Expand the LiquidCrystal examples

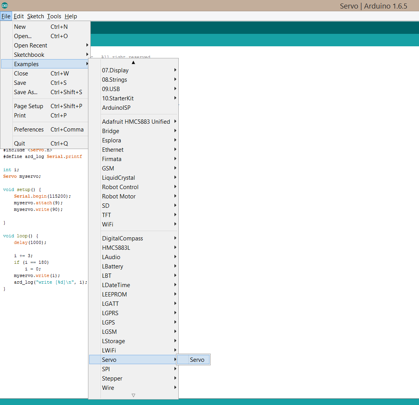(x=133, y=178)
